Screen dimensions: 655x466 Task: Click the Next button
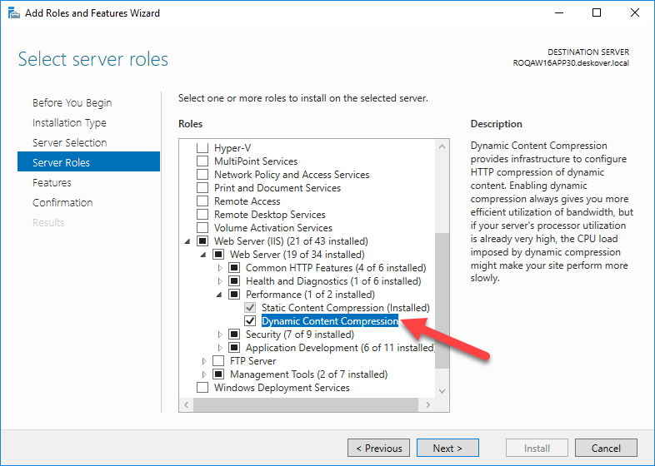coord(447,449)
